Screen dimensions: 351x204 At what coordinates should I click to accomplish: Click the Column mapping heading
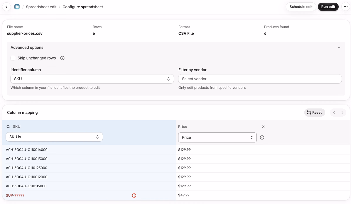[22, 113]
